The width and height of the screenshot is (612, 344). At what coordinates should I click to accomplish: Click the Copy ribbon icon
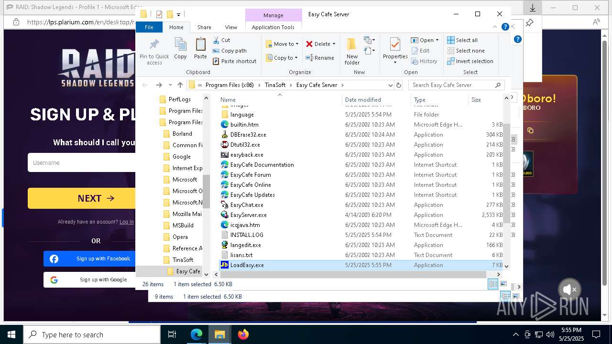point(180,49)
